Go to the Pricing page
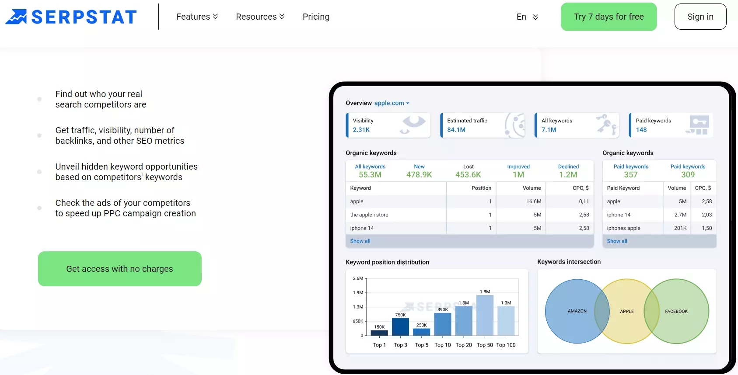738x375 pixels. 316,17
